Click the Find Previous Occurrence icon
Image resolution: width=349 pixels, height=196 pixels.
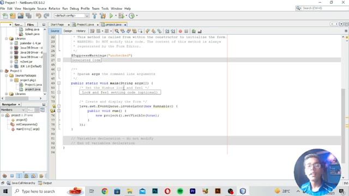click(x=122, y=31)
